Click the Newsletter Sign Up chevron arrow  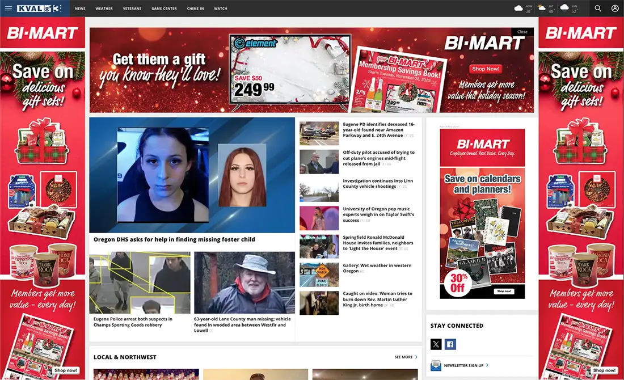pos(487,365)
